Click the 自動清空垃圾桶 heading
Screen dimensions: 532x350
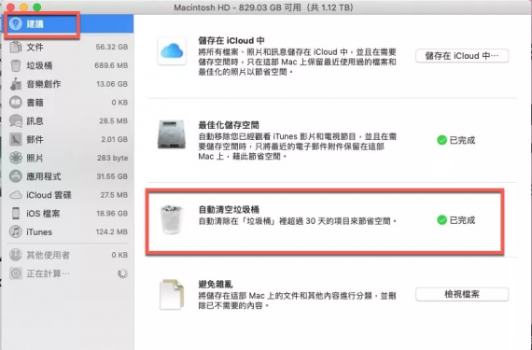click(229, 210)
